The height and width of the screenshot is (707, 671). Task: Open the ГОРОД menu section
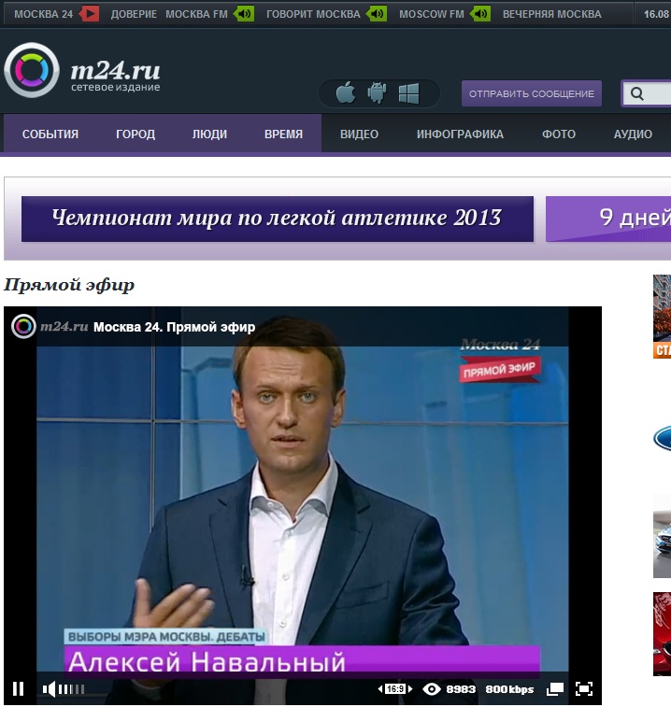point(136,134)
